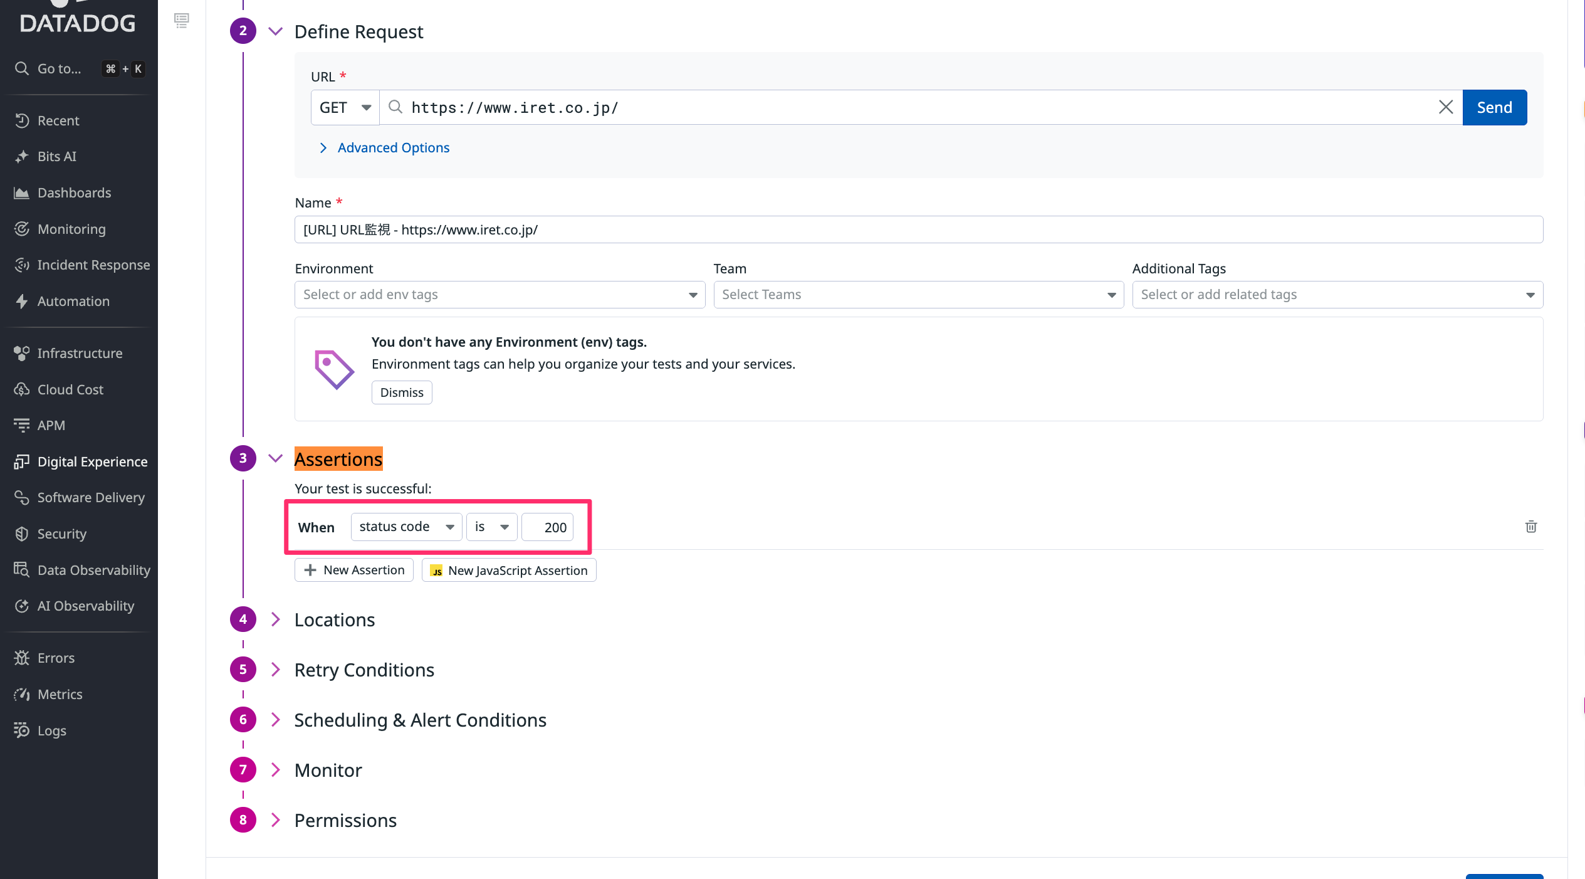Click the Infrastructure icon in sidebar
Screen dimensions: 1585x879
pyautogui.click(x=22, y=354)
